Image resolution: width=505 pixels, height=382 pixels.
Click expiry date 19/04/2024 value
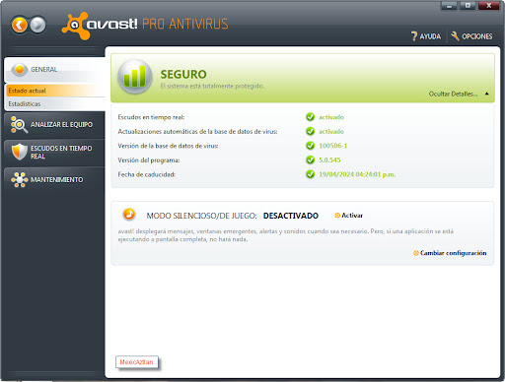pyautogui.click(x=357, y=174)
